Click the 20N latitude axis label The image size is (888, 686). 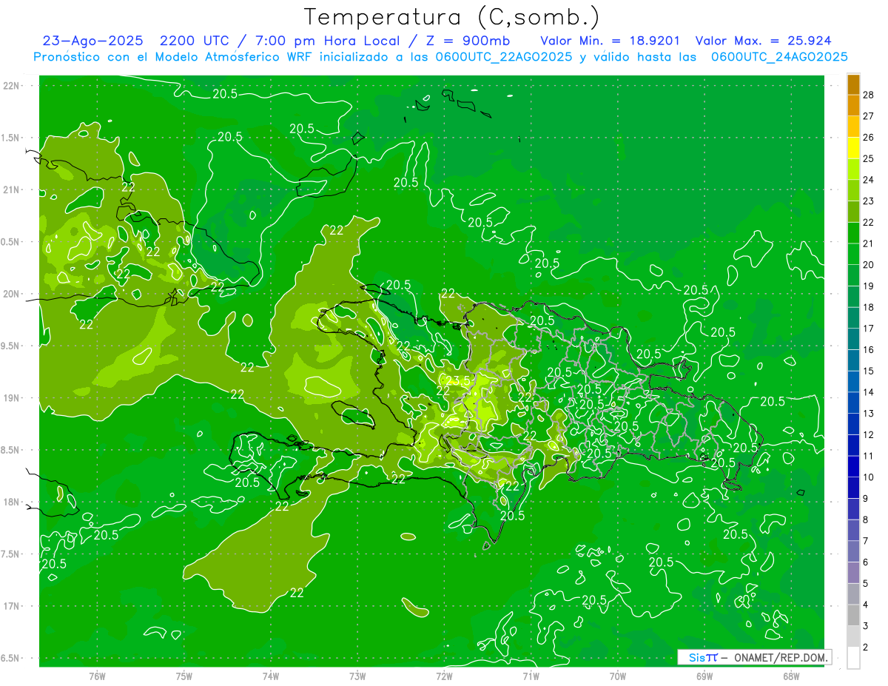(x=11, y=295)
